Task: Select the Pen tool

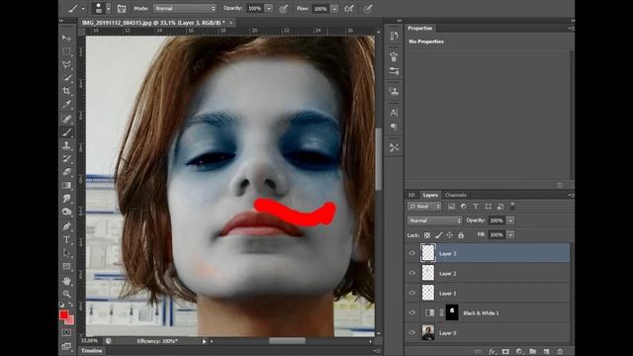Action: tap(66, 226)
